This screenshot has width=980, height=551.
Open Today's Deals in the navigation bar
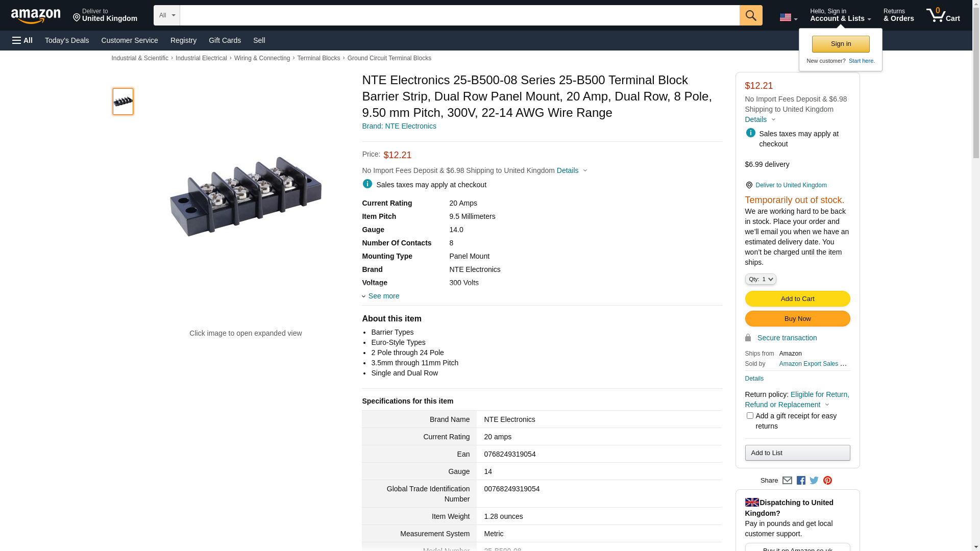click(67, 40)
